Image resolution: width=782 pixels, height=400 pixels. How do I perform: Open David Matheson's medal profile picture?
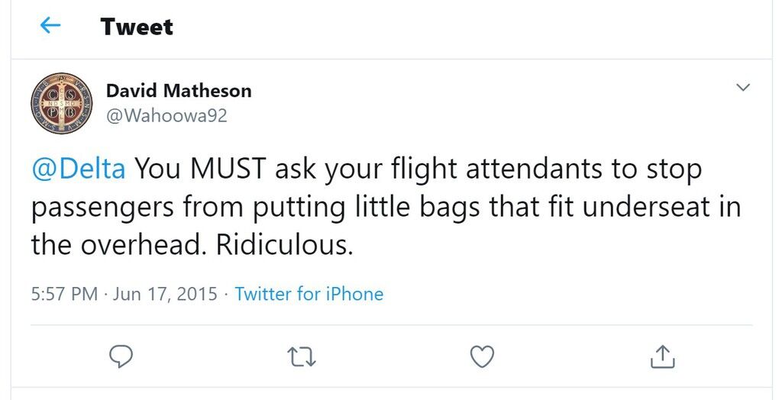click(x=61, y=103)
